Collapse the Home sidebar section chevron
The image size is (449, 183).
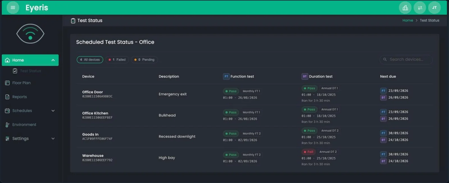click(x=53, y=60)
